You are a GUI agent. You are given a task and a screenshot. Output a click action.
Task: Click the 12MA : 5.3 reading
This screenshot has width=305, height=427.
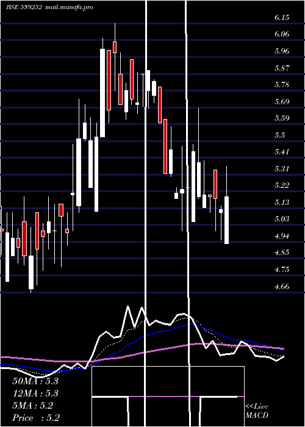pyautogui.click(x=35, y=393)
